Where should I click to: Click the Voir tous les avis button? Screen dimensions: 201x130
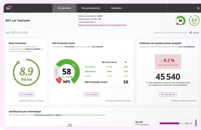pyautogui.click(x=168, y=94)
